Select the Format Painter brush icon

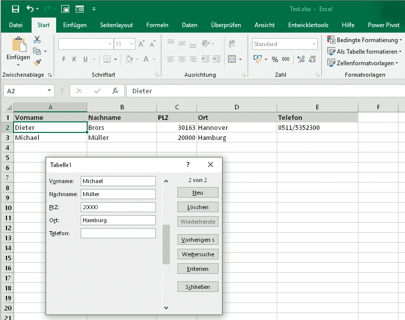[37, 62]
